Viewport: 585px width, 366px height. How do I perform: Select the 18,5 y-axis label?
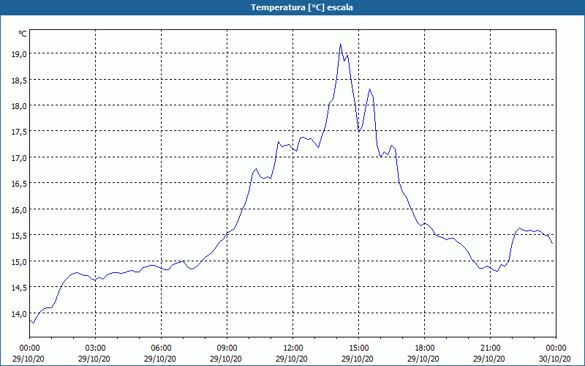click(x=19, y=81)
